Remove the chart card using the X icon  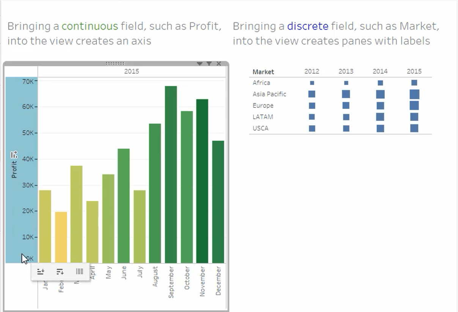[219, 63]
